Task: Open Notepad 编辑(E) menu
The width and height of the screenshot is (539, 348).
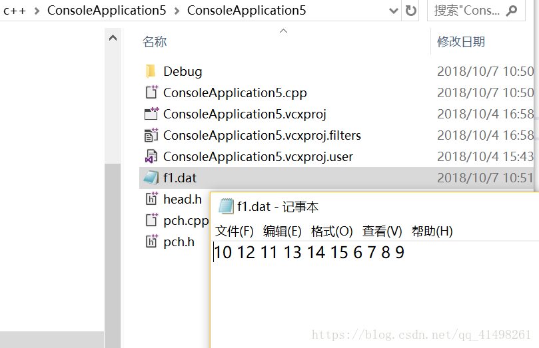Action: point(282,232)
